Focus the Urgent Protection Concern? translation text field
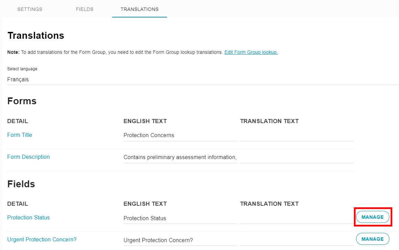399x250 pixels. click(x=296, y=240)
